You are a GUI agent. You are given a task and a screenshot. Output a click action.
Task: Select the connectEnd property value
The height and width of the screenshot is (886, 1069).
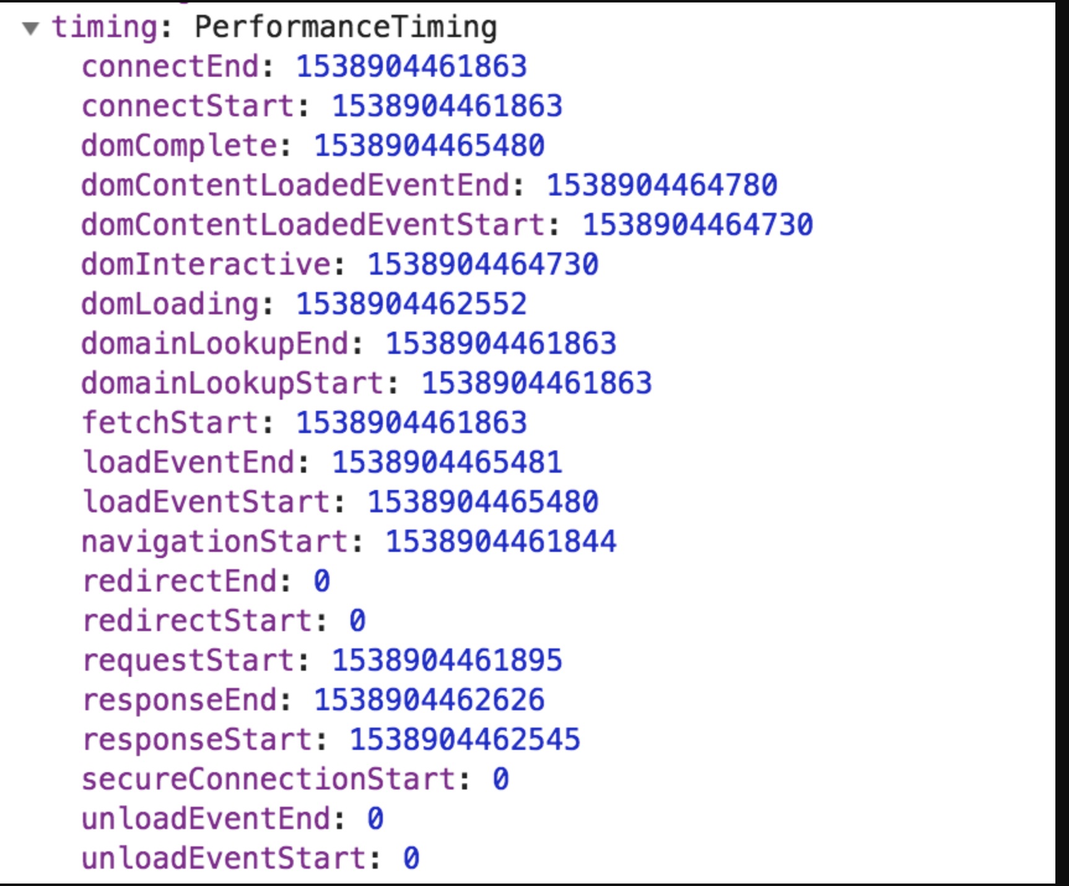coord(411,67)
